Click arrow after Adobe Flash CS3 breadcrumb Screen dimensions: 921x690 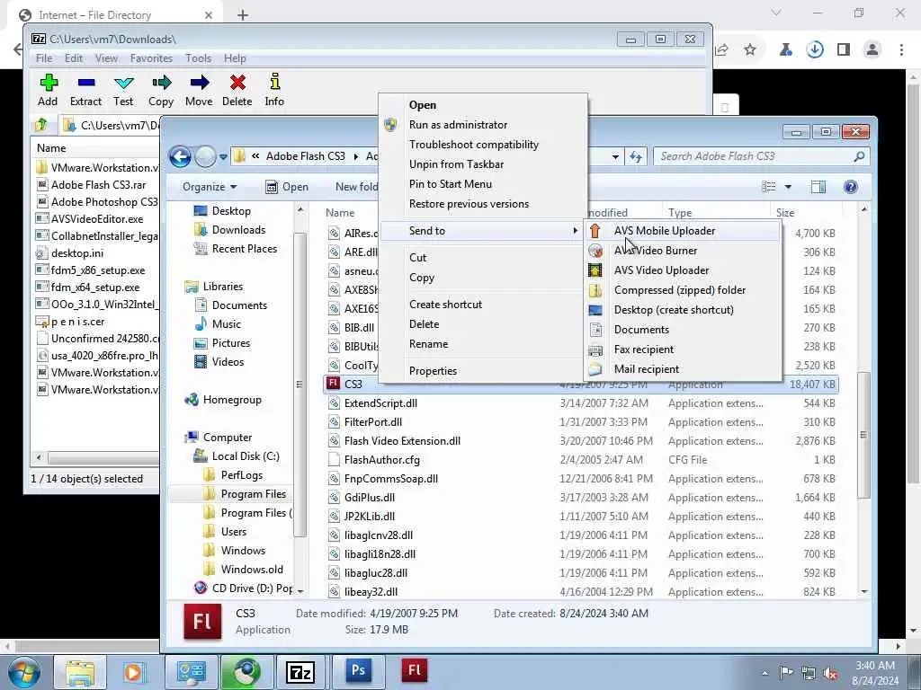(356, 156)
